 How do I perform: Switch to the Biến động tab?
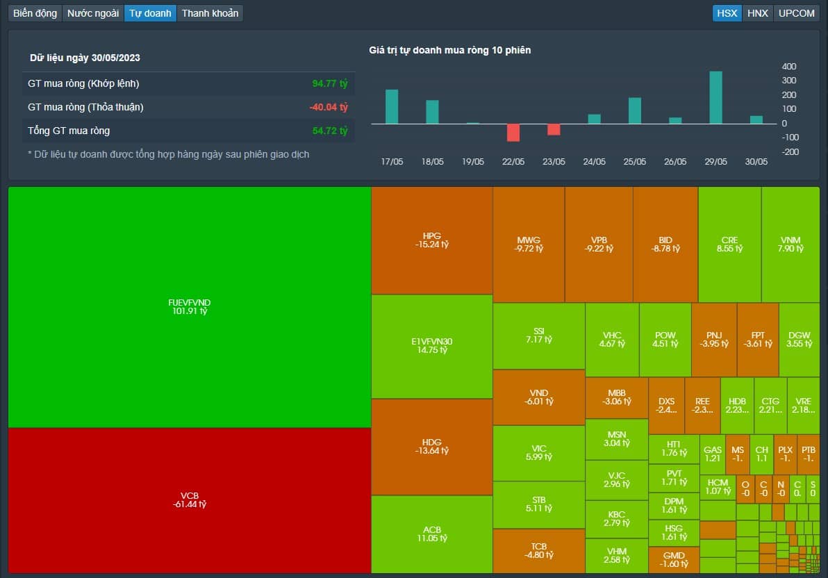click(x=35, y=13)
